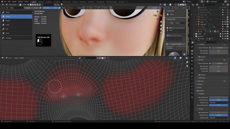Click the toggle overlays icon in viewport
The width and height of the screenshot is (230, 129).
[x=170, y=5]
